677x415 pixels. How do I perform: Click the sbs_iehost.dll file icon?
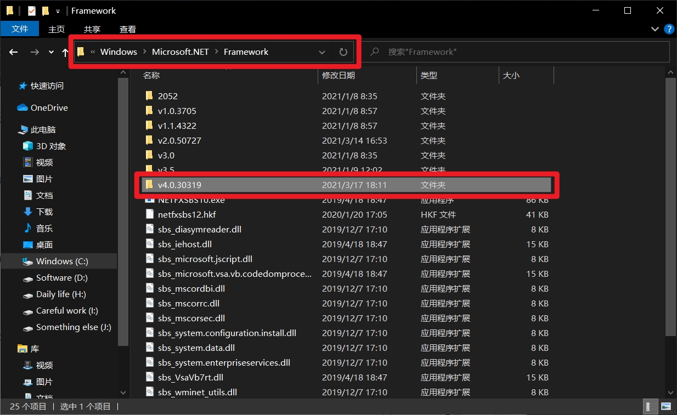[149, 244]
